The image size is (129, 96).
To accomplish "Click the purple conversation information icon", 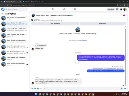I will [124, 15].
